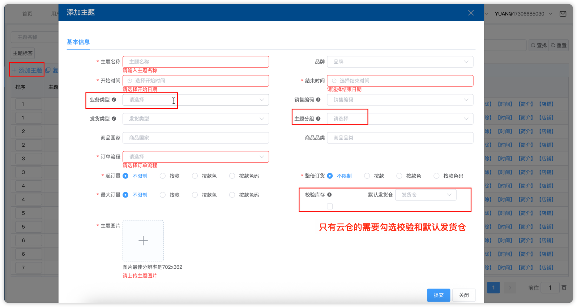The height and width of the screenshot is (307, 577).
Task: Click info icon beside 校验库存 label
Action: click(329, 195)
